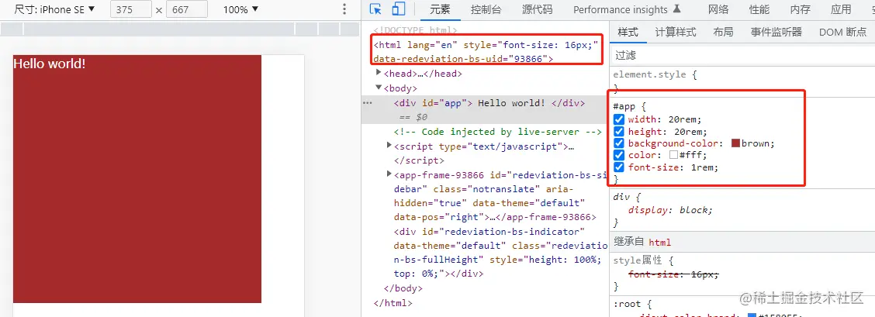Click the ellipsis beside the app div row
Viewport: 875px width, 317px height.
click(x=367, y=103)
